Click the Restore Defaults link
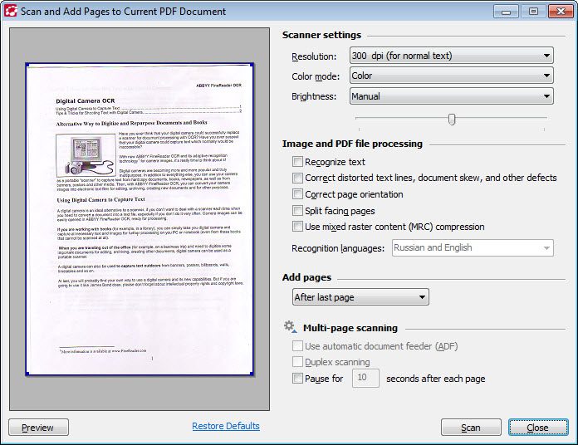Image resolution: width=578 pixels, height=445 pixels. (x=226, y=426)
